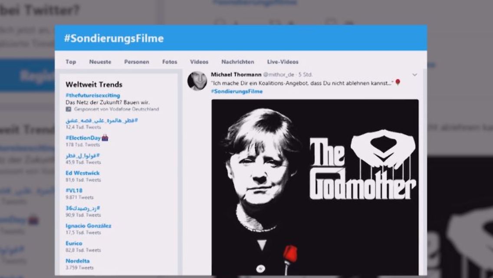Click the tweet's Koalitions-Angebot quote text

pyautogui.click(x=302, y=83)
